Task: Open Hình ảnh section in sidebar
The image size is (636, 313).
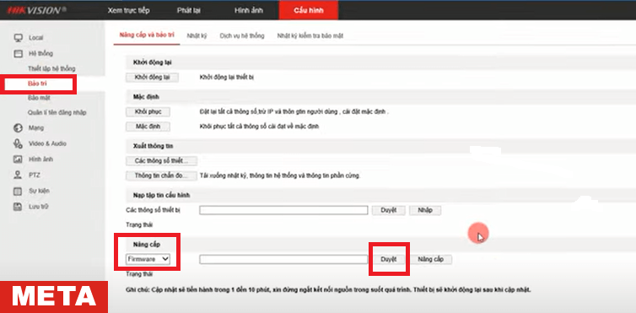Action: [x=40, y=159]
